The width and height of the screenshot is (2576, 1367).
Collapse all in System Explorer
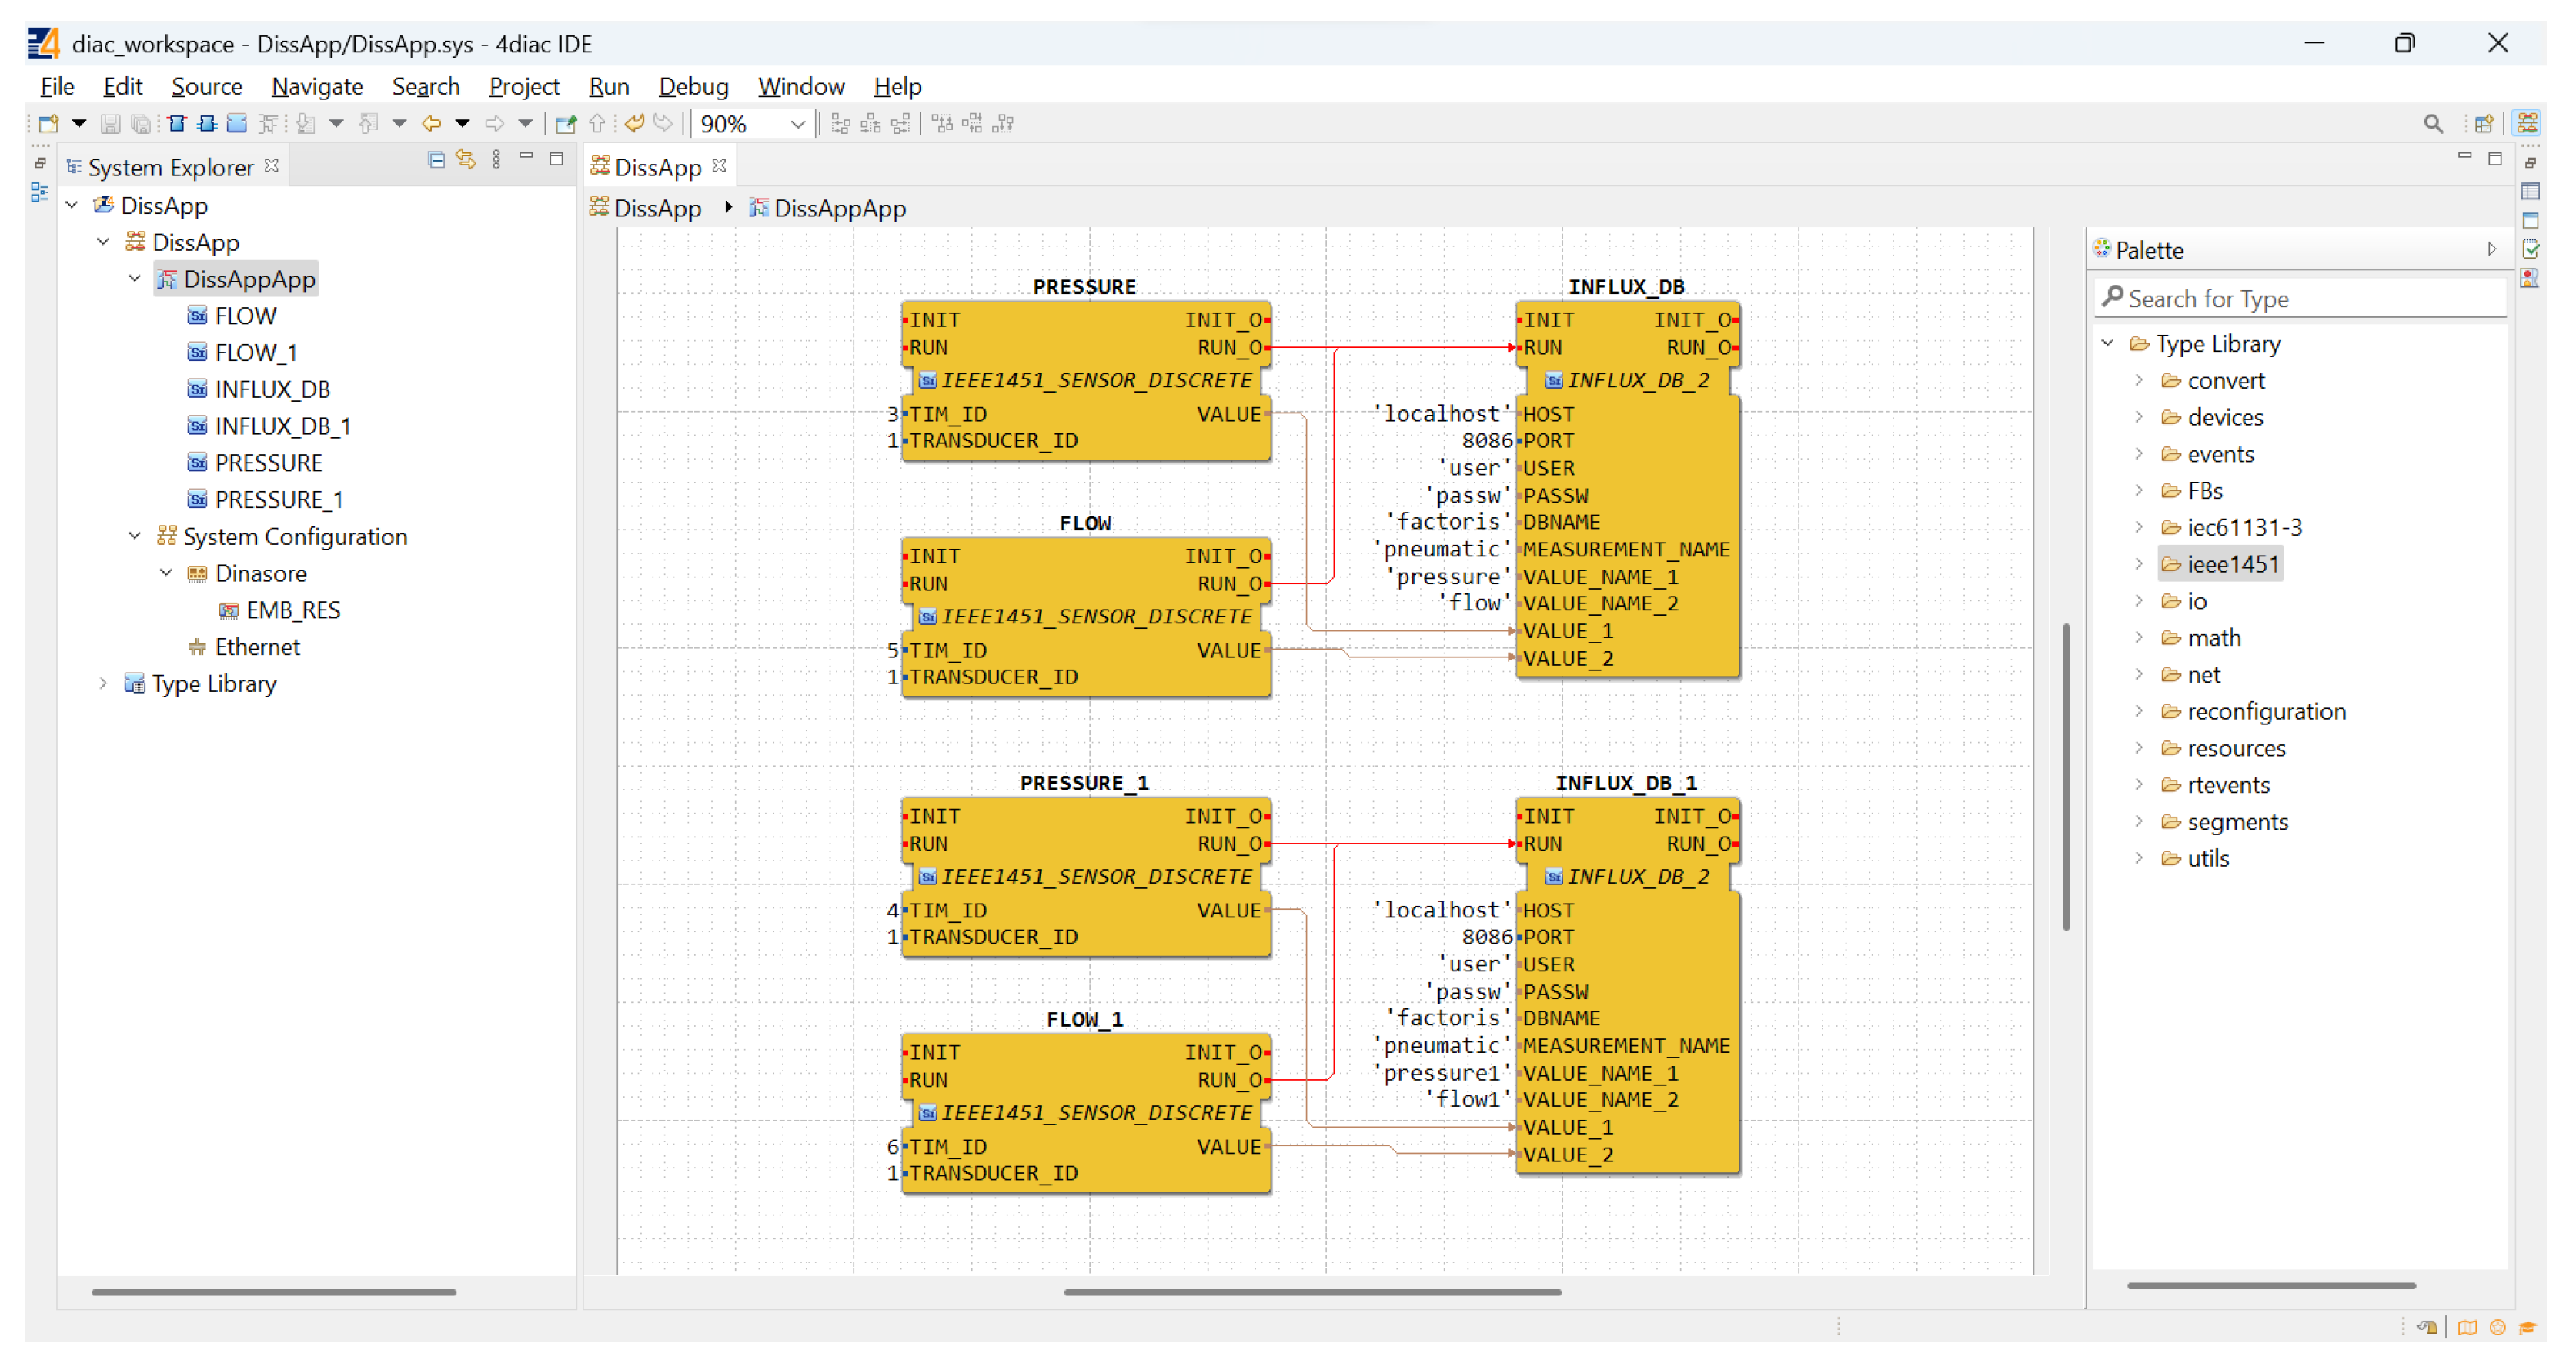pyautogui.click(x=436, y=160)
